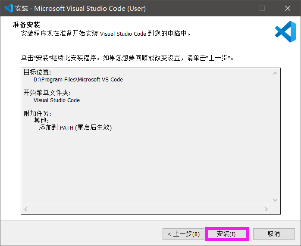Click the disabled maximize window button
Viewport: 301px width, 246px height.
coord(262,8)
